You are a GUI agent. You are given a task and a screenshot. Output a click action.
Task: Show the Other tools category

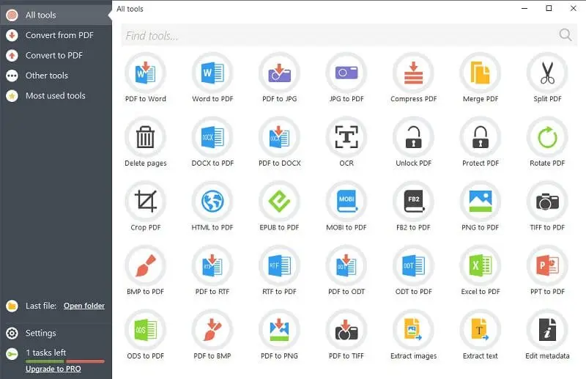coord(56,76)
